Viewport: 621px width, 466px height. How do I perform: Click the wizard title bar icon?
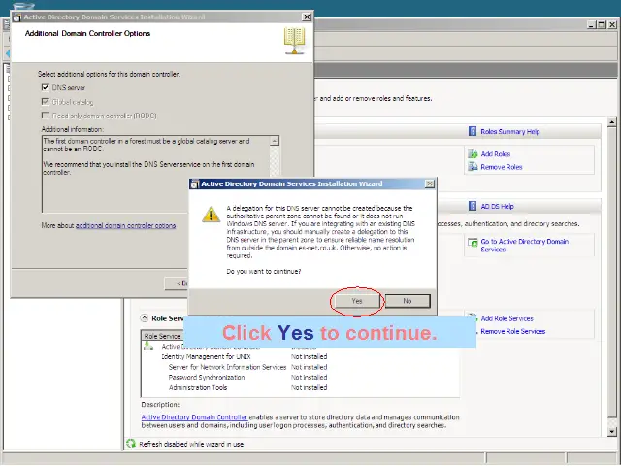pyautogui.click(x=17, y=17)
